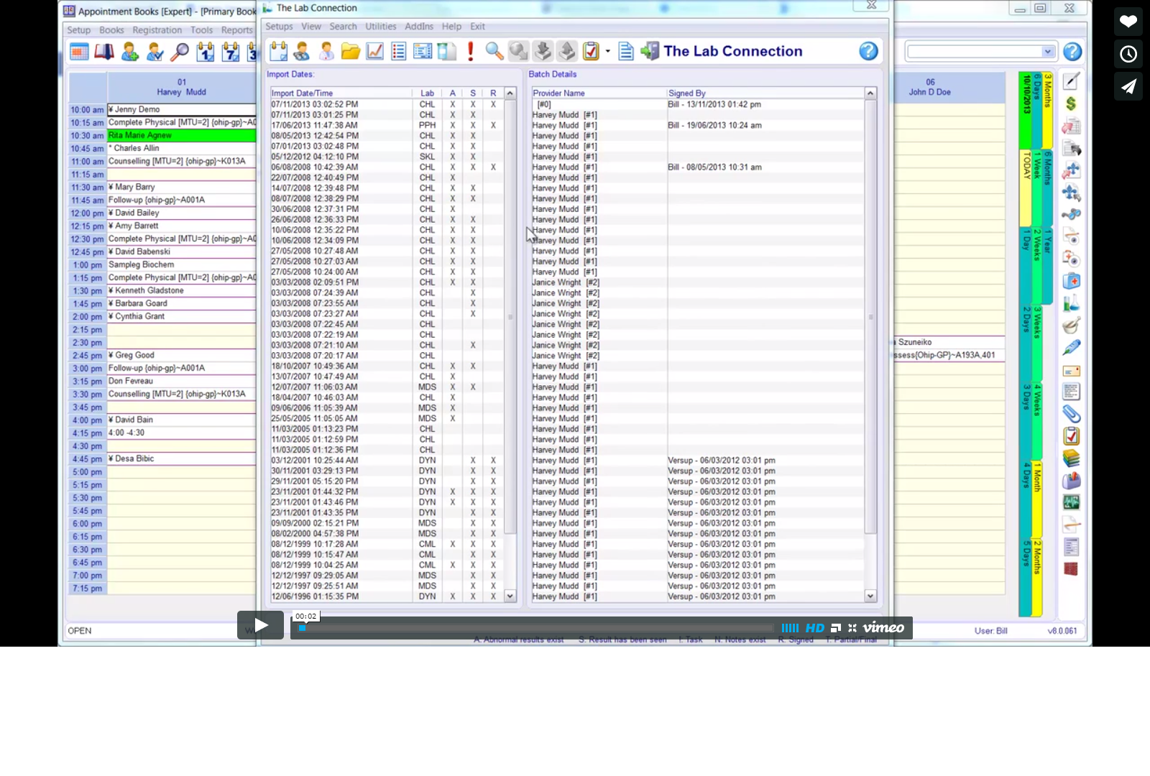Play the Vimeo video

click(260, 625)
